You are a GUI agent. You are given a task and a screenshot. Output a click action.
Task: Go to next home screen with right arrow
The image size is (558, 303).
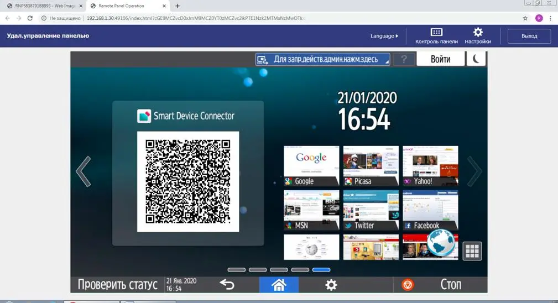pos(474,171)
